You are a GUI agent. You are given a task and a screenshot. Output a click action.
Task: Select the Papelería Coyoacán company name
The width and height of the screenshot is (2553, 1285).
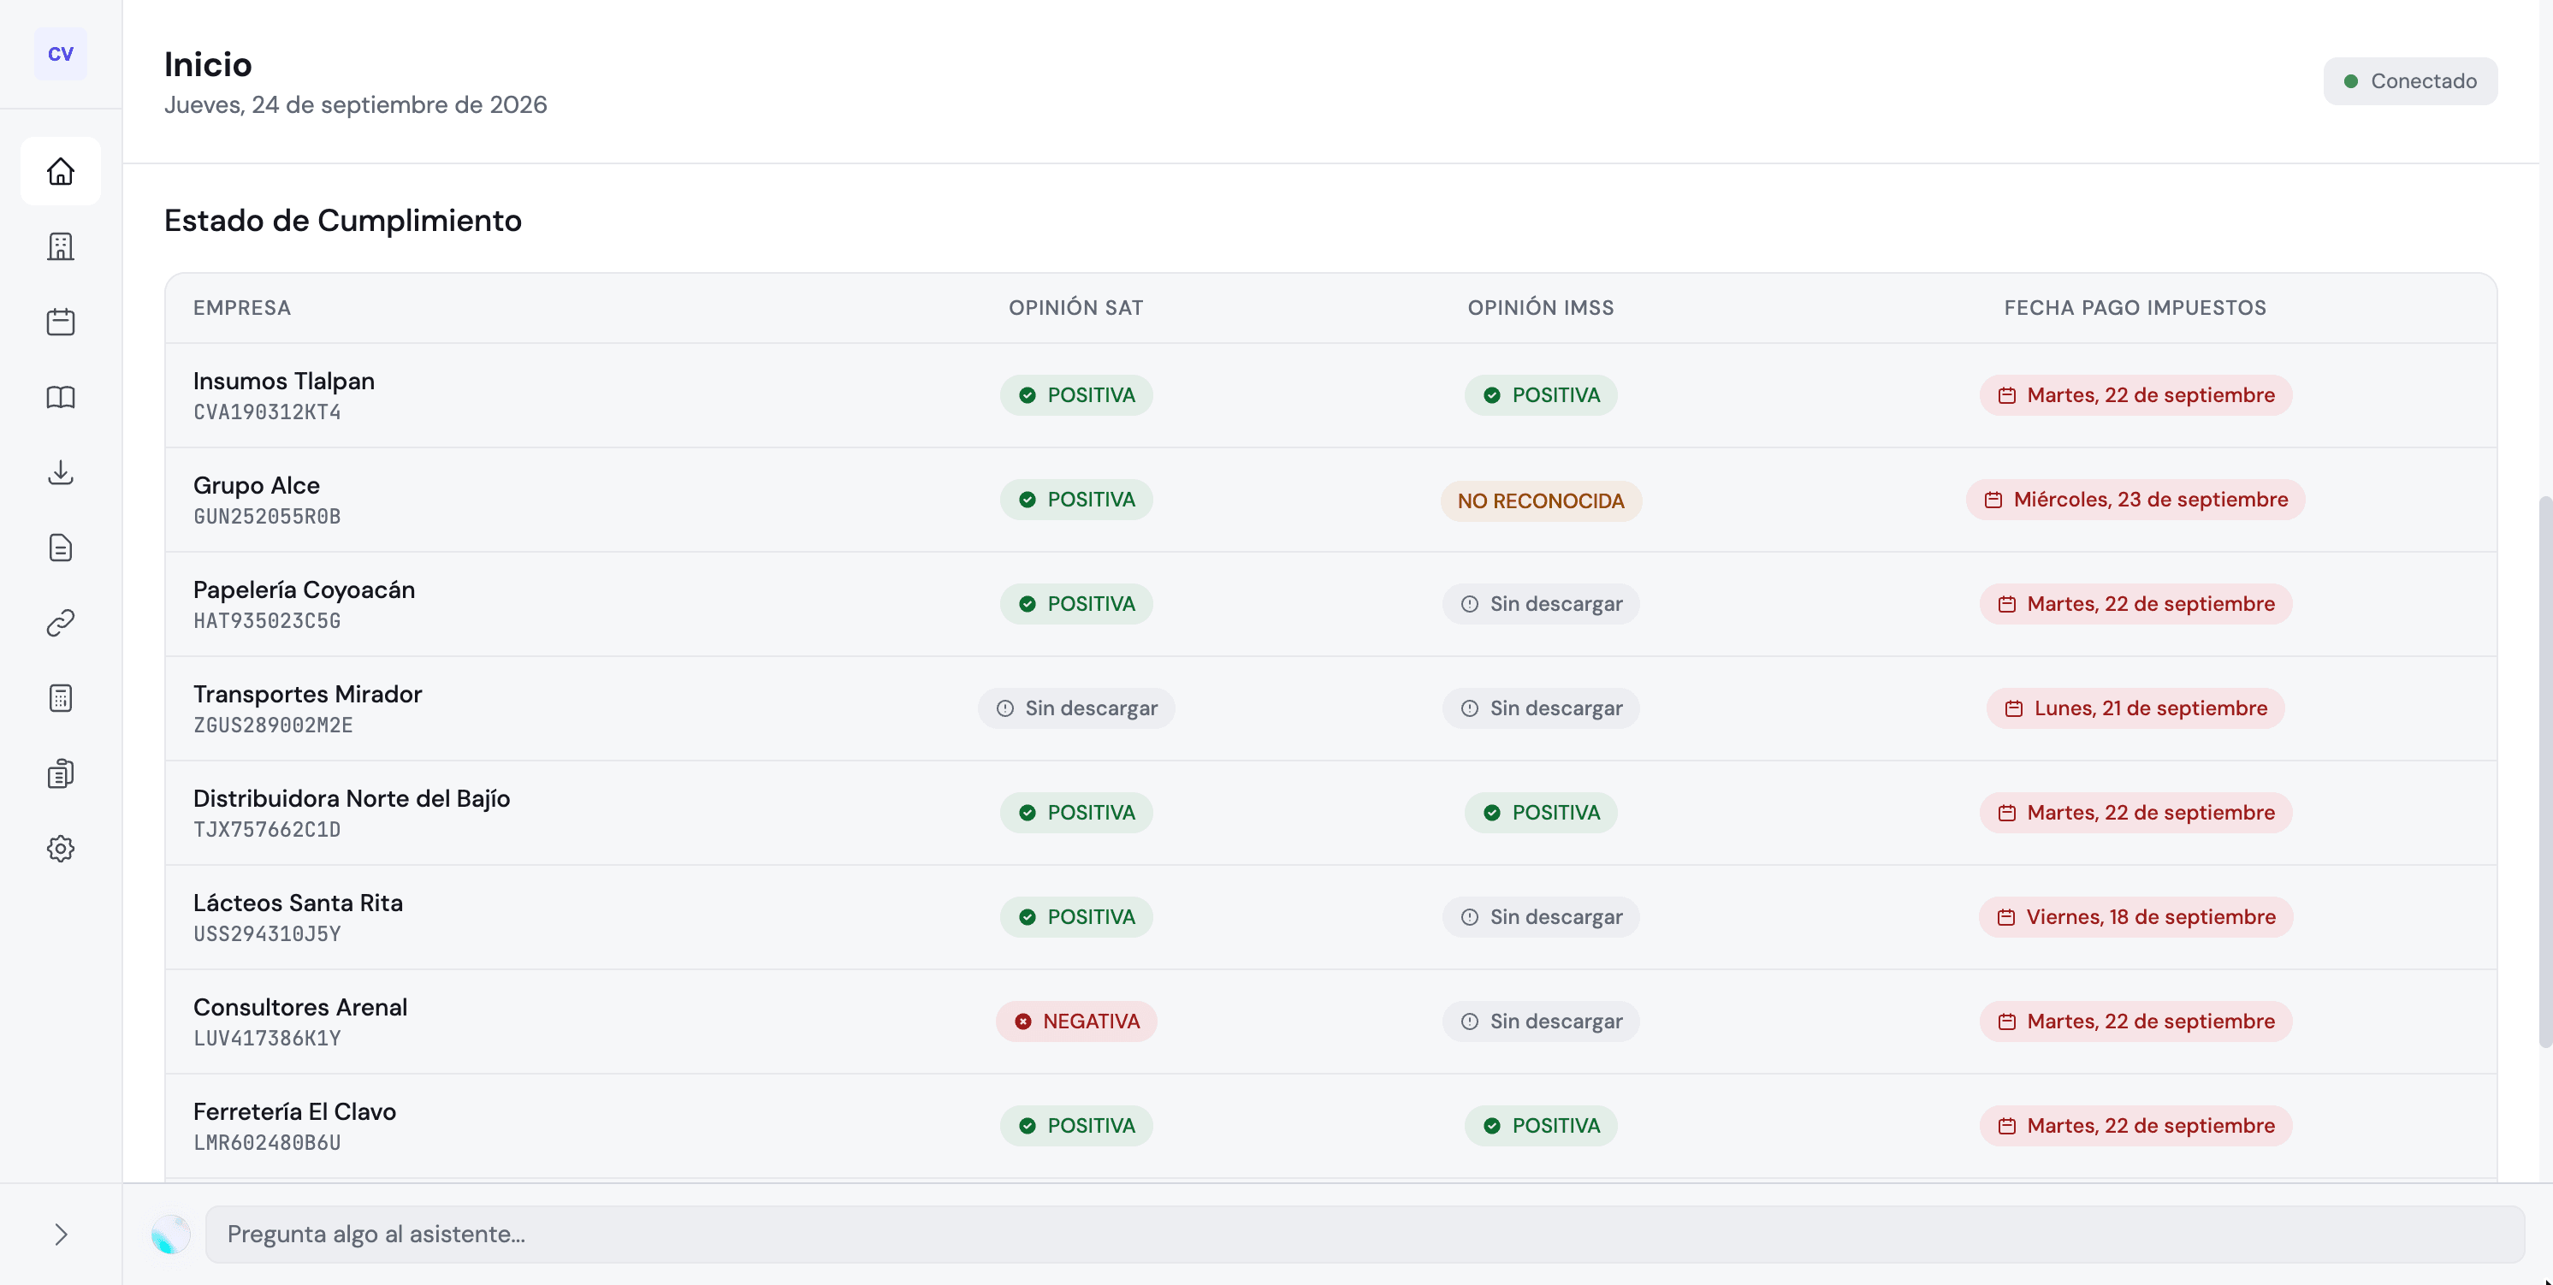(x=305, y=590)
